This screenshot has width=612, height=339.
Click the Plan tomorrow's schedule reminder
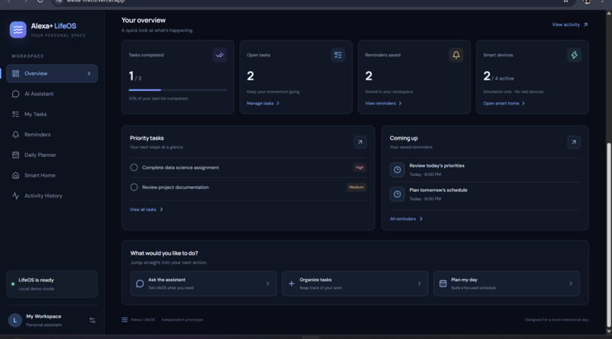pyautogui.click(x=484, y=194)
